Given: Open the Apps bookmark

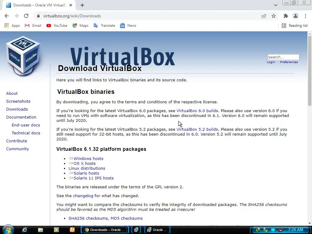Looking at the screenshot, I should (x=12, y=26).
